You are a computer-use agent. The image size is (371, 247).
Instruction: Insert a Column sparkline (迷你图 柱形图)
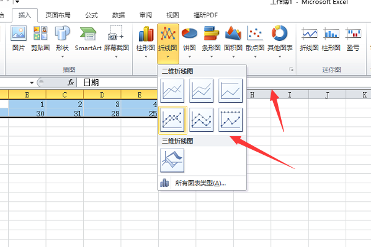(331, 38)
